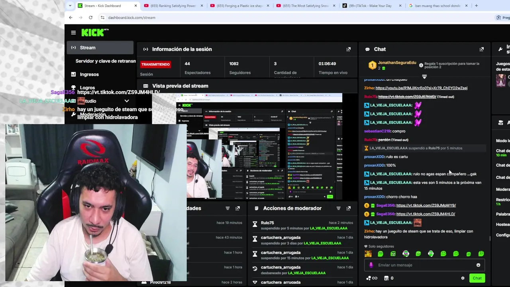The width and height of the screenshot is (510, 287).
Task: Click the Stream broadcast icon in sidebar
Action: [x=73, y=47]
